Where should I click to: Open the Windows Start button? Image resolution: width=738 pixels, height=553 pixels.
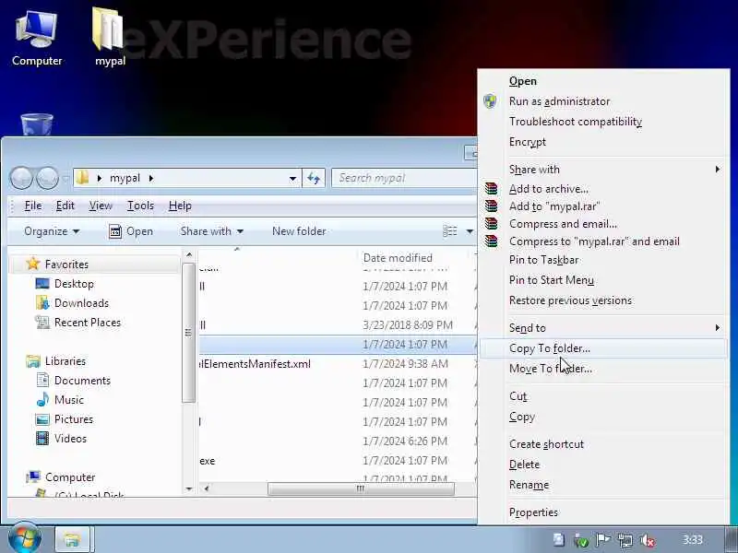pos(25,539)
